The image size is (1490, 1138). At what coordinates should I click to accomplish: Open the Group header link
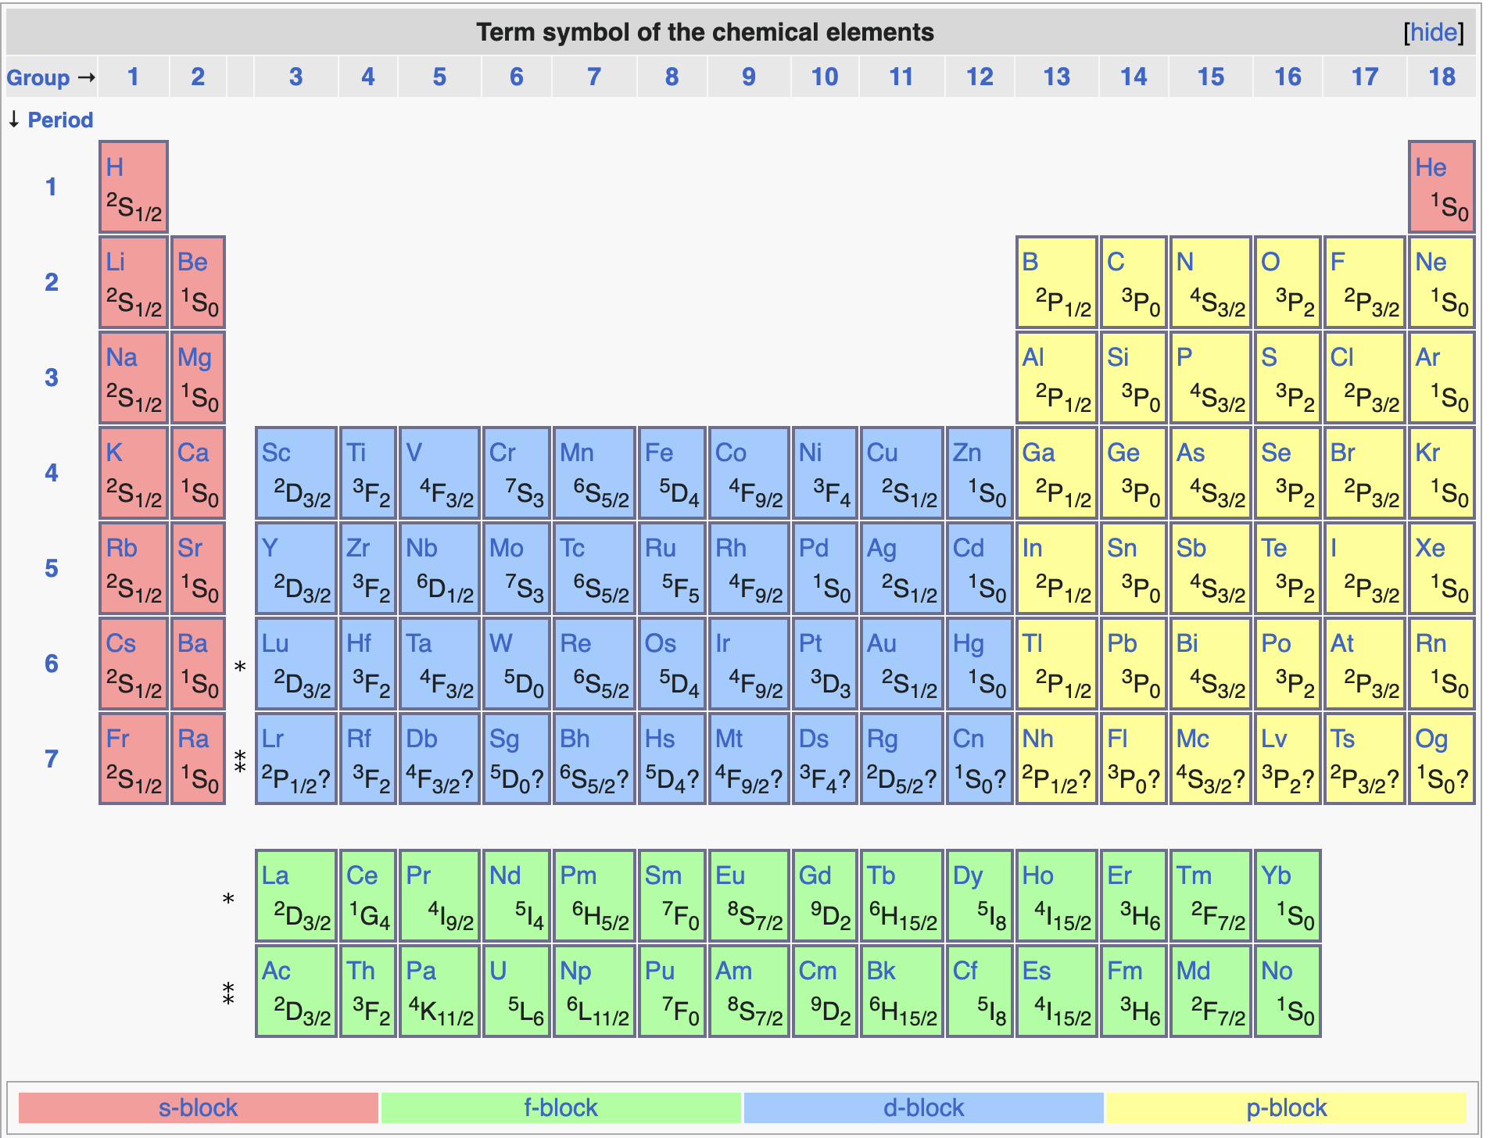[x=38, y=77]
